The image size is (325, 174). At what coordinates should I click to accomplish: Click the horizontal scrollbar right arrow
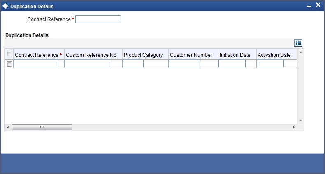coord(293,127)
